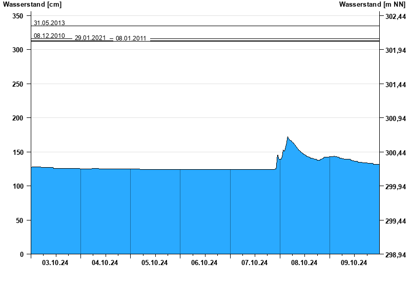Screen dimensions: 410x282
Task: Click the 08.10.24 date label
Action: pyautogui.click(x=304, y=263)
